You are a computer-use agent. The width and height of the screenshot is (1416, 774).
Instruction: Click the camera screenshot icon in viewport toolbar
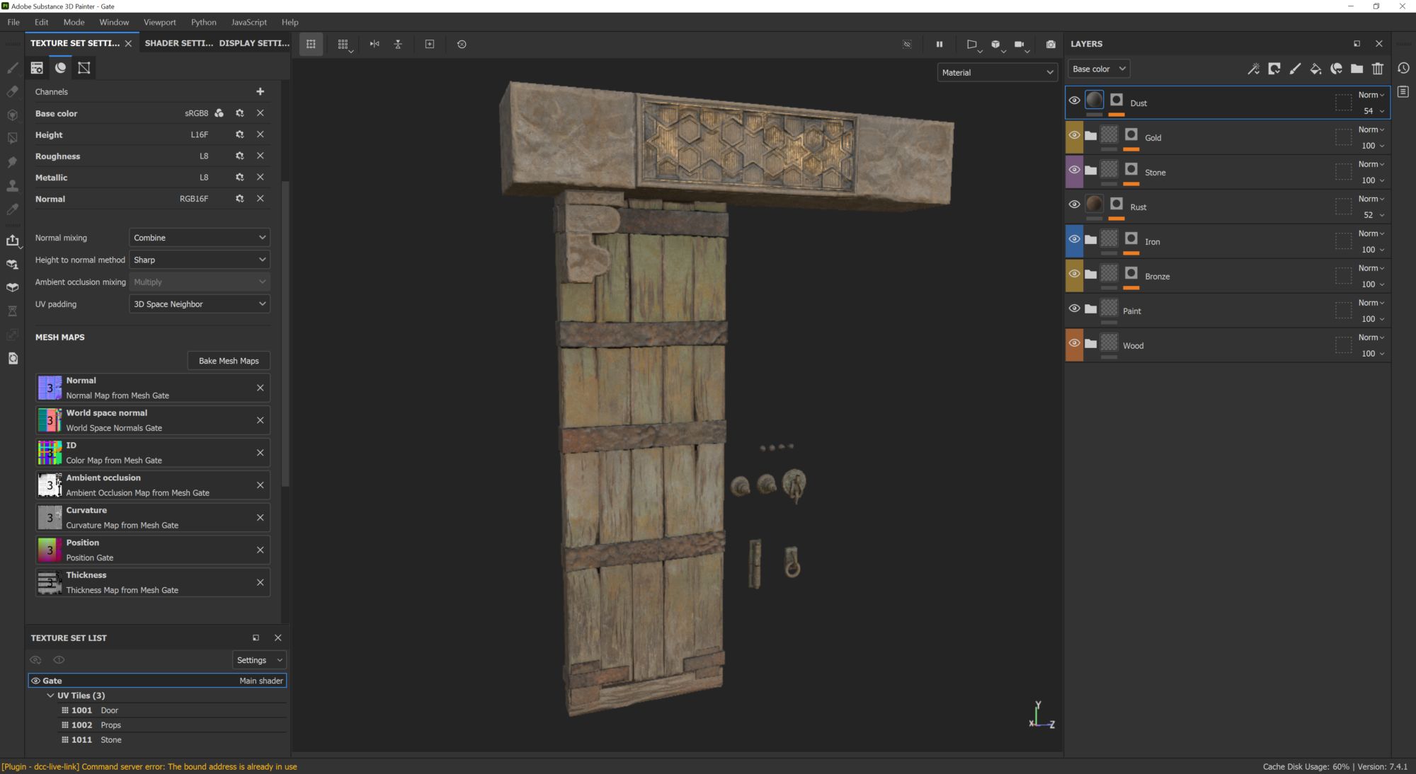[x=1051, y=44]
